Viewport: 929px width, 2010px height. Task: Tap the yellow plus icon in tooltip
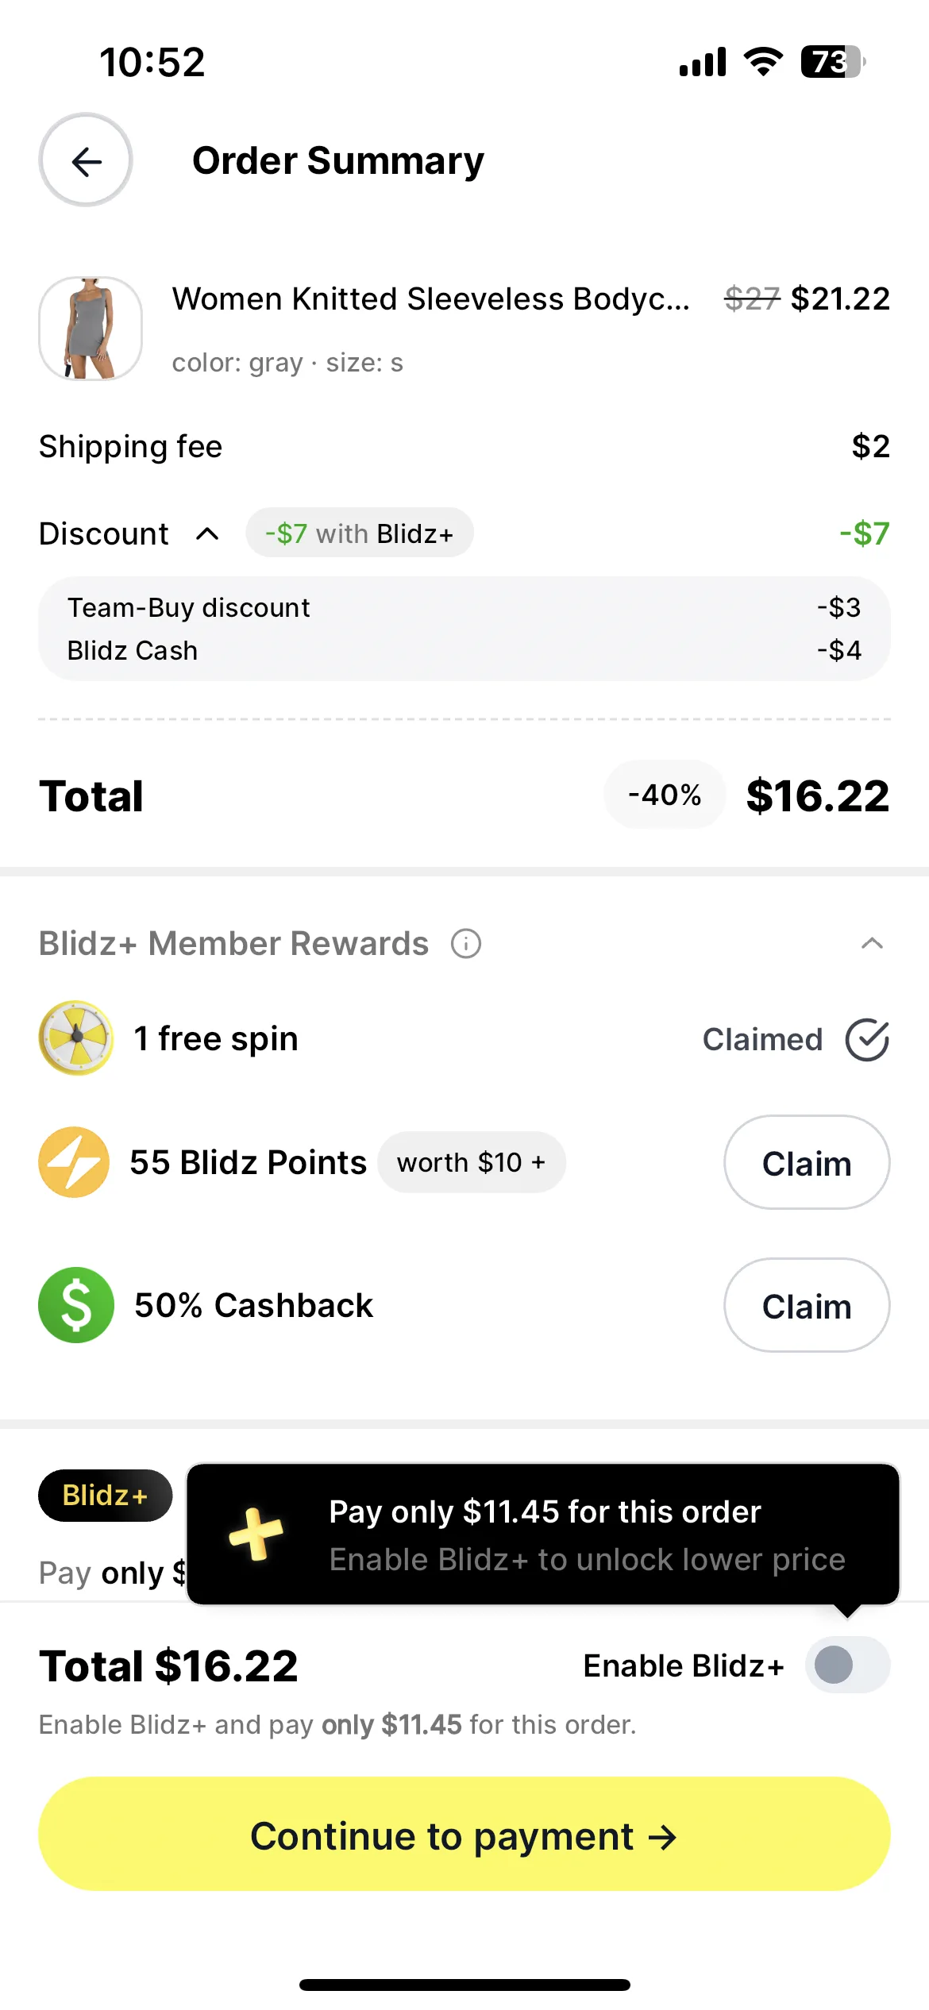pos(256,1534)
